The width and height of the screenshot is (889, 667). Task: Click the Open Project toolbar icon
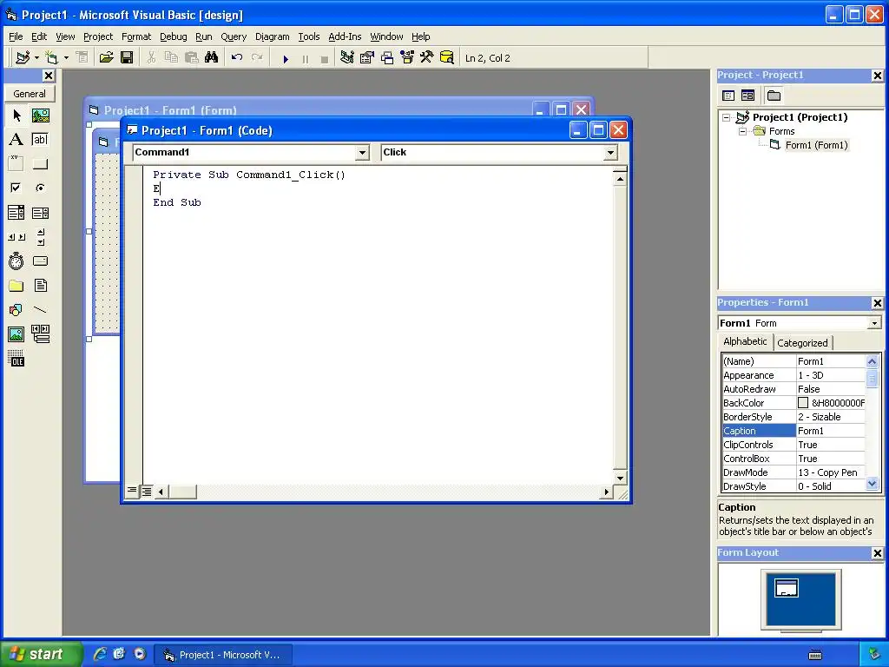tap(106, 58)
